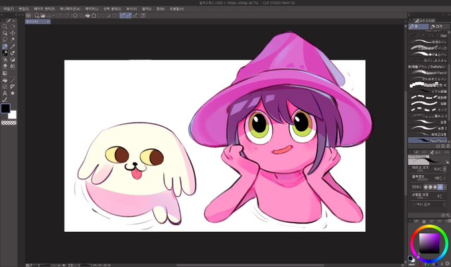
Task: Open the brush size stepper dropdown
Action: tap(444, 170)
